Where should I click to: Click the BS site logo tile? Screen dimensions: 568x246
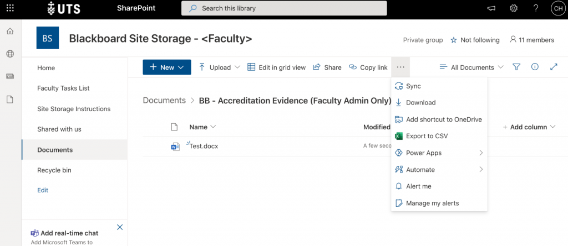48,38
